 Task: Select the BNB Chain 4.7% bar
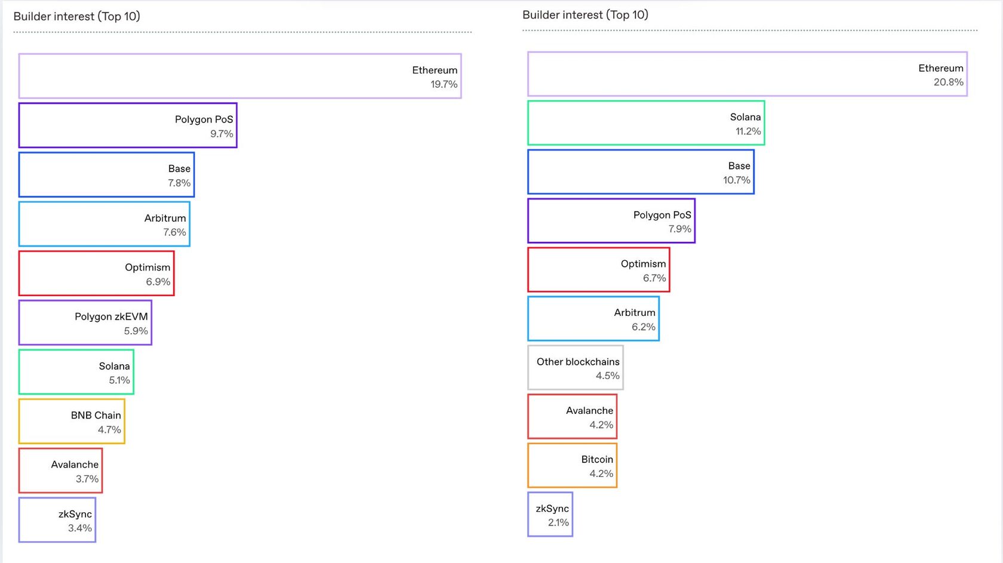pos(72,422)
